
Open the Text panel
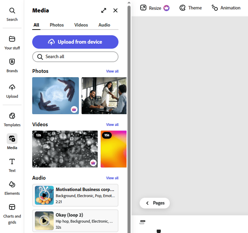(12, 165)
